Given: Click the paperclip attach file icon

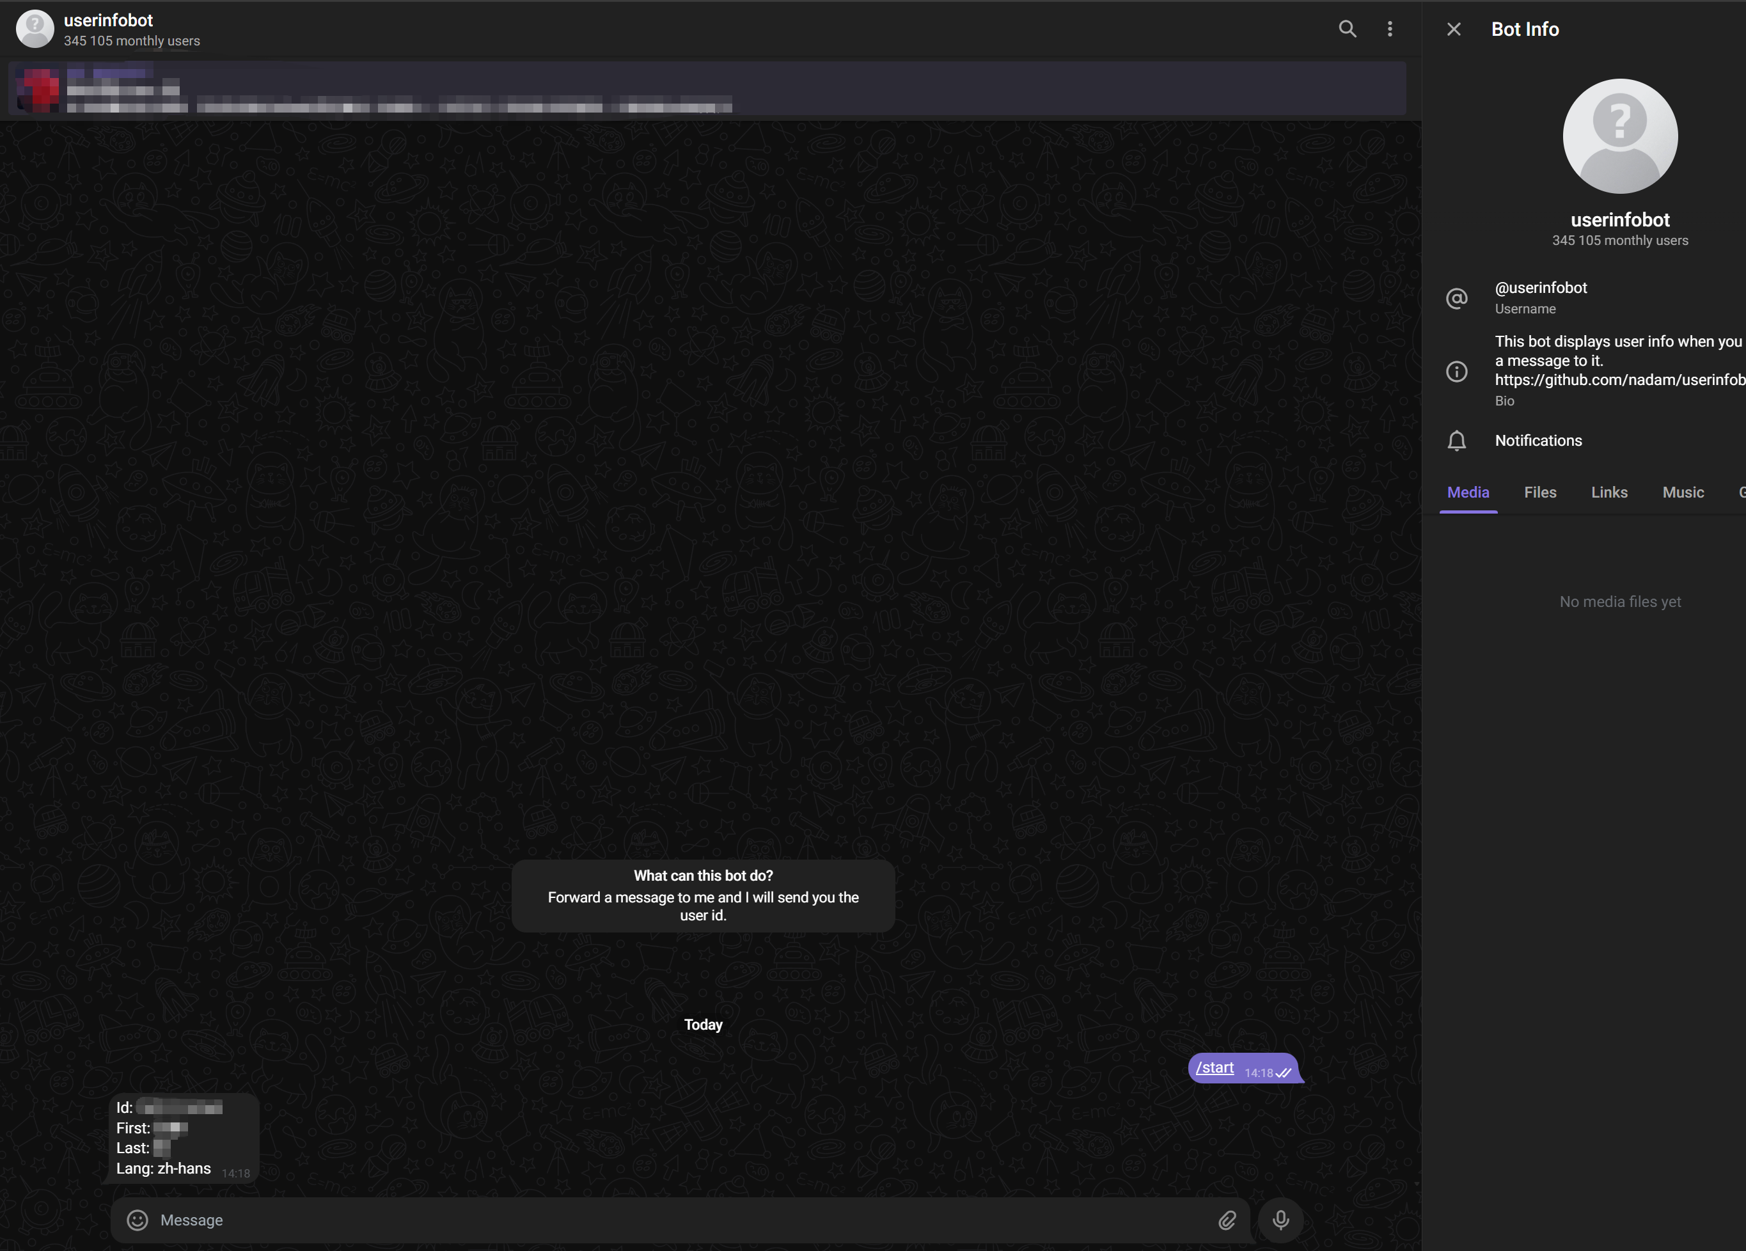Looking at the screenshot, I should 1227,1220.
